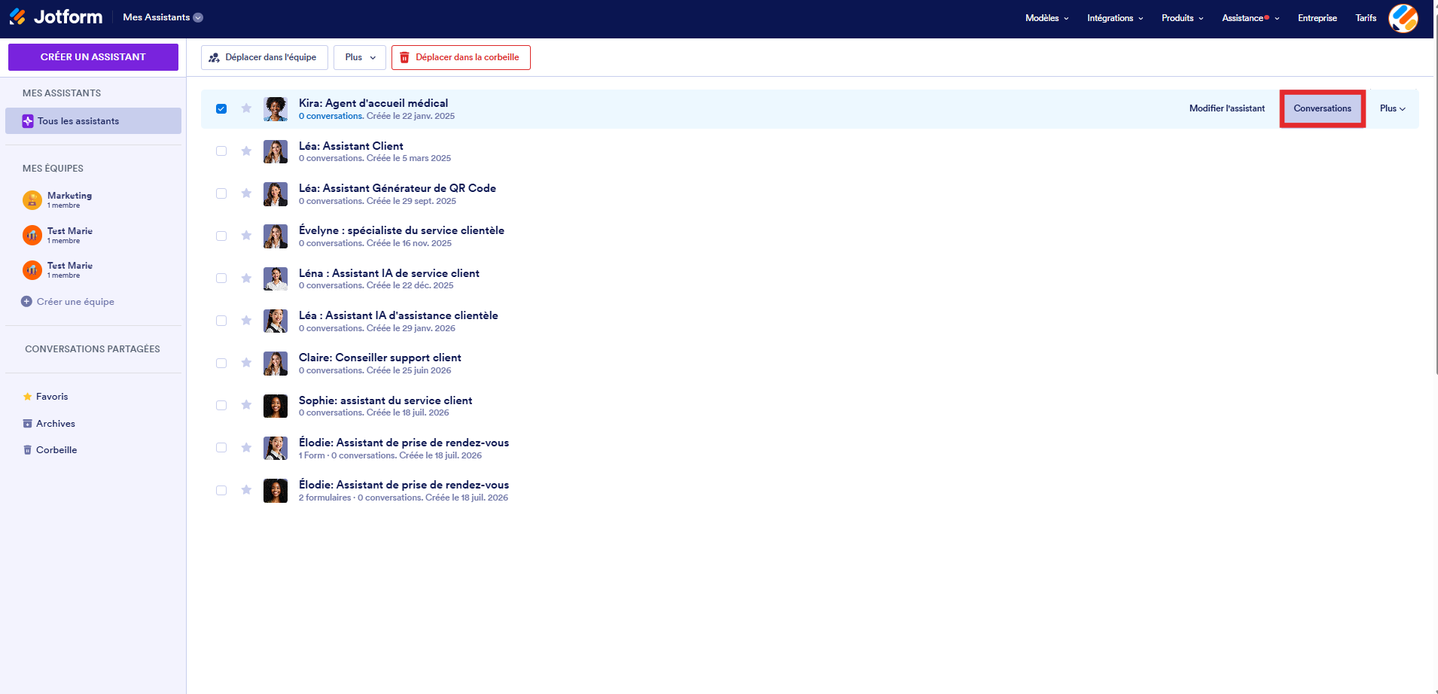Click the Favoris star icon in sidebar
This screenshot has height=694, width=1438.
pyautogui.click(x=28, y=397)
